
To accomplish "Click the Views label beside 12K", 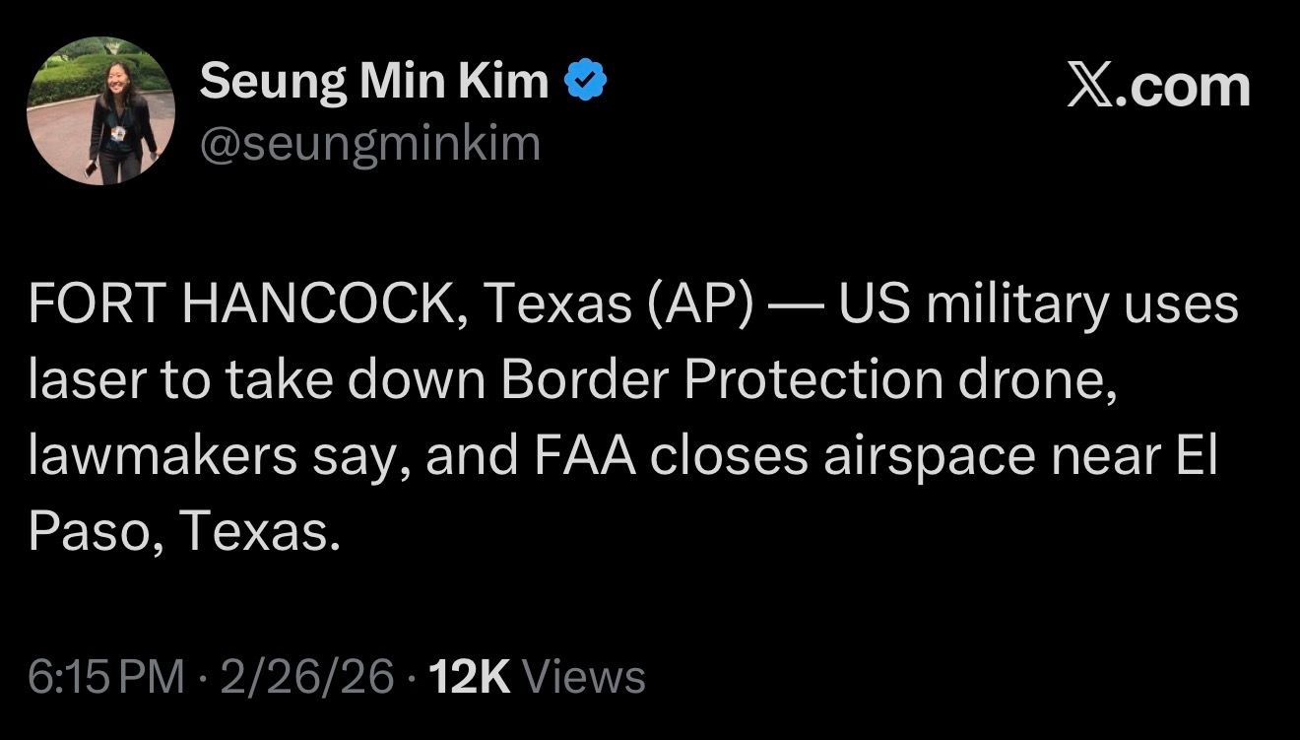I will pos(585,677).
